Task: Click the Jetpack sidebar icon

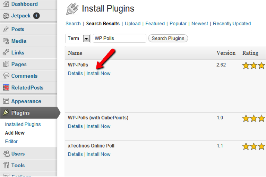Action: coord(6,16)
